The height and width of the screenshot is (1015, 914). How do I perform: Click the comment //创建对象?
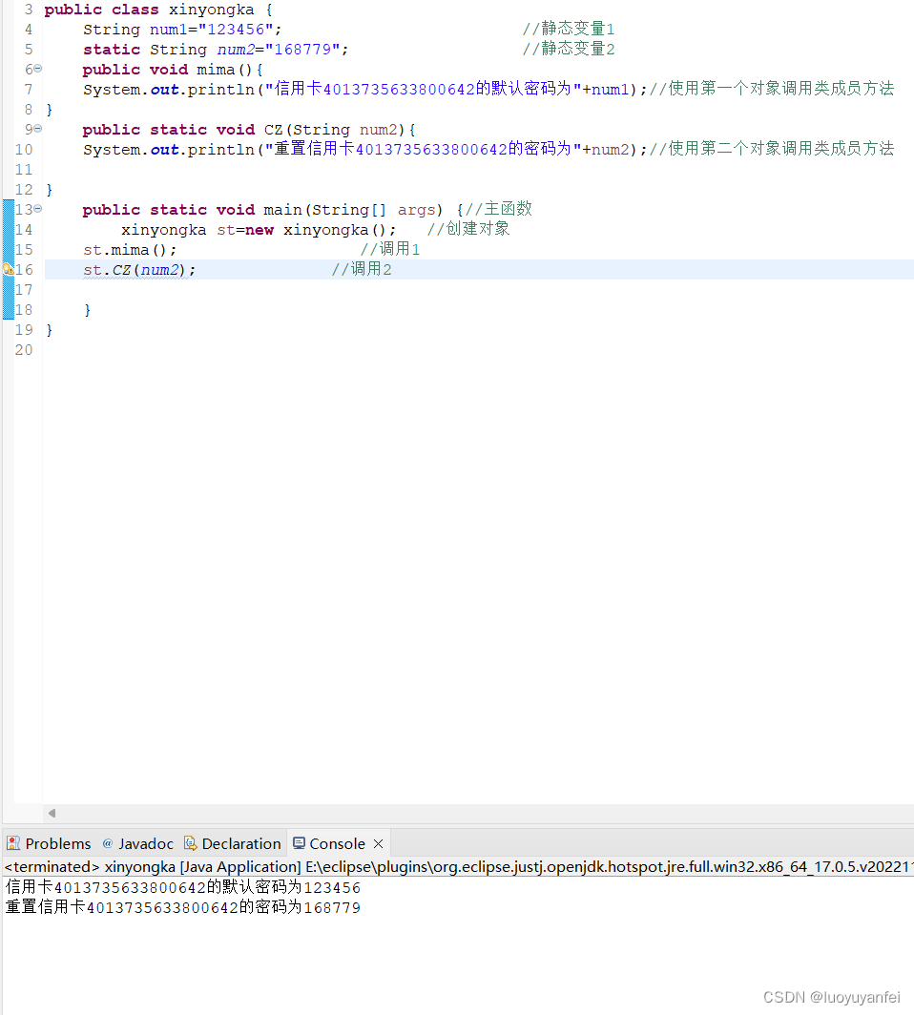[468, 229]
